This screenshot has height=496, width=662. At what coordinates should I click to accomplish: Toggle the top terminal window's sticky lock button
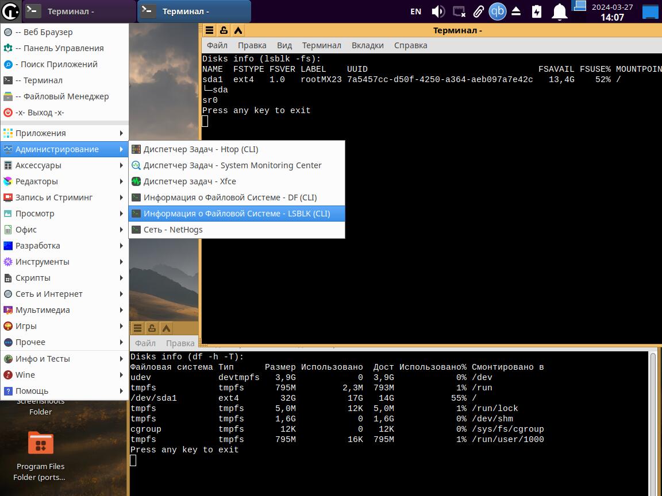click(x=224, y=30)
